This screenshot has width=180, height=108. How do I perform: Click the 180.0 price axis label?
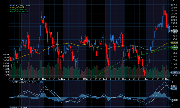[x=174, y=53]
